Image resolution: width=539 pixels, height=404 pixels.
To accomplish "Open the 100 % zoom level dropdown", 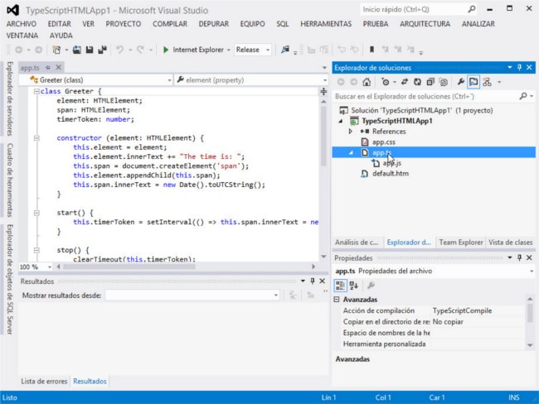I will pos(50,267).
